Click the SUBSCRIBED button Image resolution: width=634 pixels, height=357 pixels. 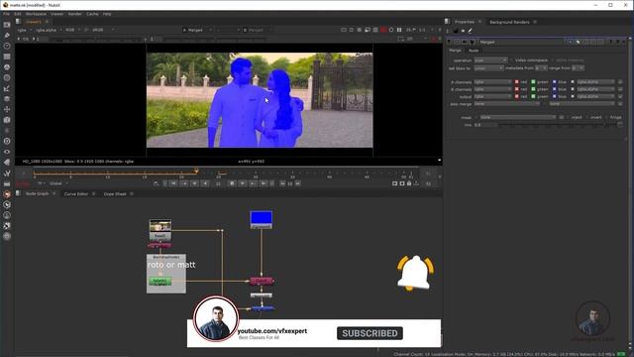[x=370, y=333]
